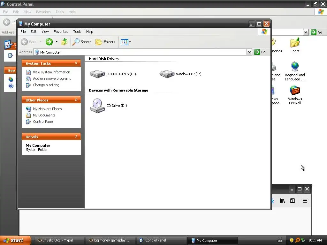Open the Help menu in My Computer
This screenshot has height=245, width=327.
[90, 32]
